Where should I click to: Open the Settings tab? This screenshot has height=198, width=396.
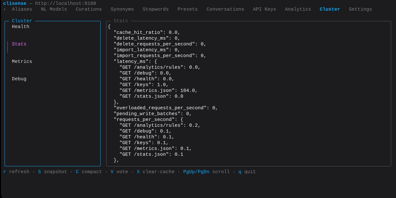360,9
